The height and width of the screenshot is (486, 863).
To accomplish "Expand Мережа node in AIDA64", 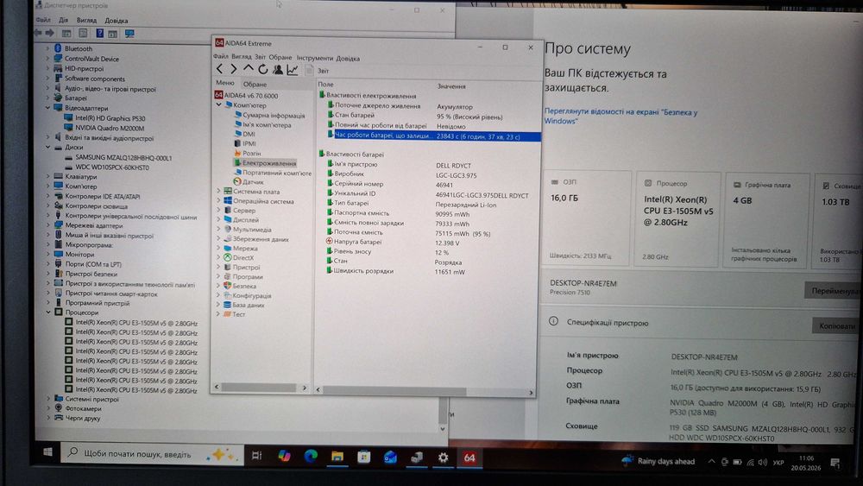I will pyautogui.click(x=218, y=249).
